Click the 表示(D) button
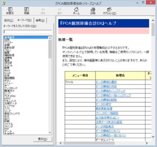Screen dimensions: 157x147 43,139
